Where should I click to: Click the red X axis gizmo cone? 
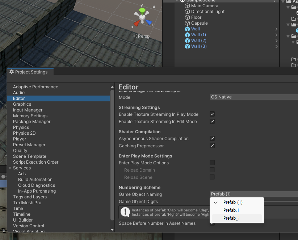137,23
